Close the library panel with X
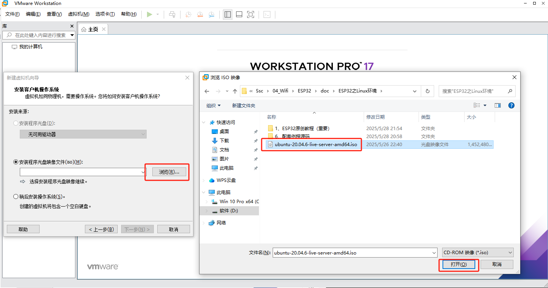 tap(72, 26)
